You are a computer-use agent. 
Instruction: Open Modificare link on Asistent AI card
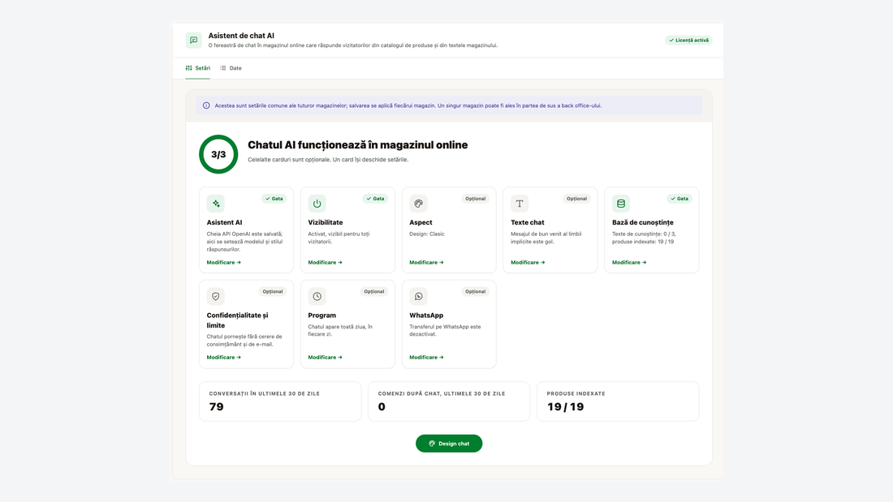click(224, 263)
